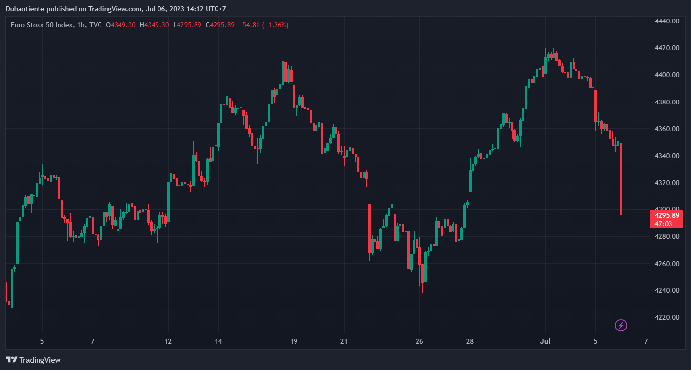Image resolution: width=691 pixels, height=370 pixels.
Task: Click the red current price label 4295.89
Action: 667,215
